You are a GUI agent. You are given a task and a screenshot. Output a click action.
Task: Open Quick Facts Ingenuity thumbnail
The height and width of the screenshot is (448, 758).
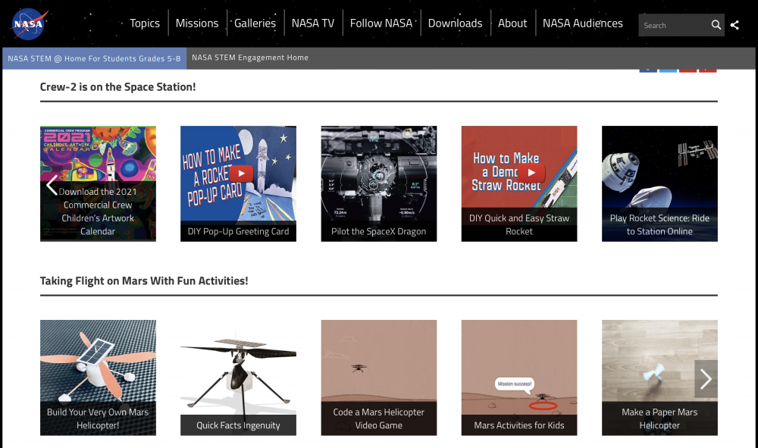pos(238,378)
